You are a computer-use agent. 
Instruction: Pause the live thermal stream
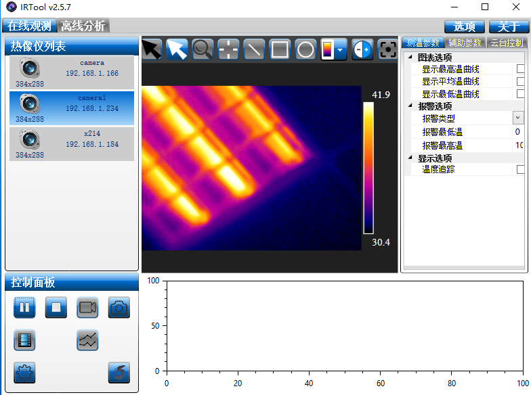(x=24, y=308)
